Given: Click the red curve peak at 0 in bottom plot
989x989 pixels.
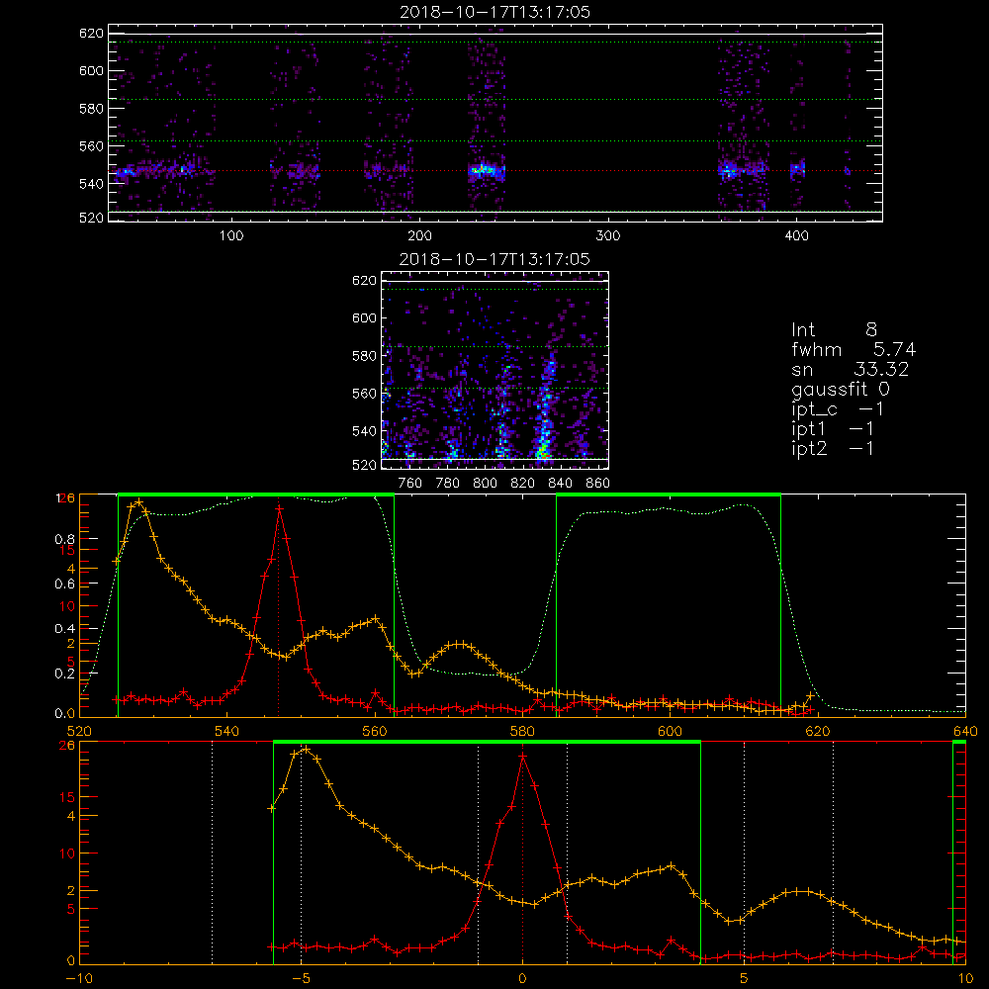Looking at the screenshot, I should [x=522, y=755].
